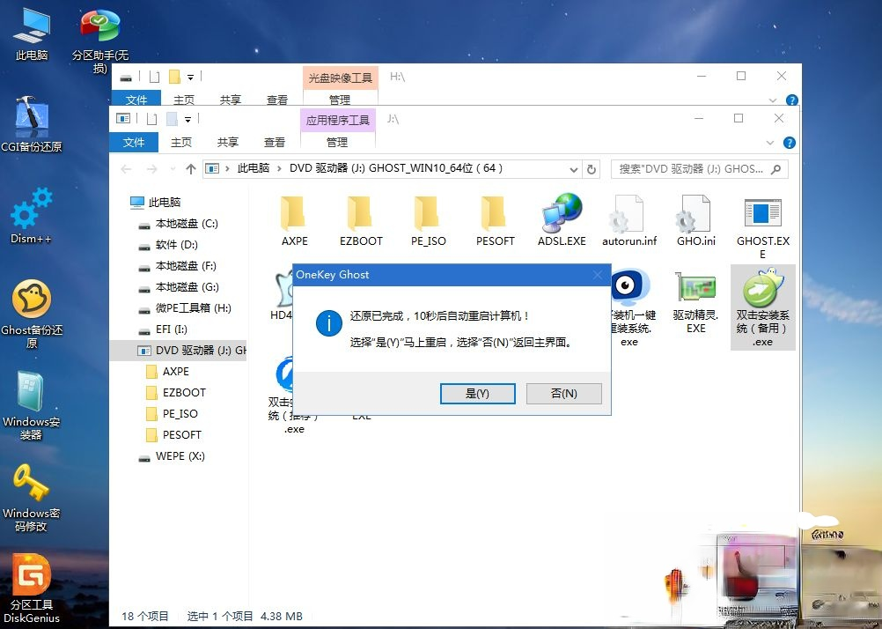The image size is (882, 629).
Task: Select the autorun.inf file
Action: pos(628,221)
